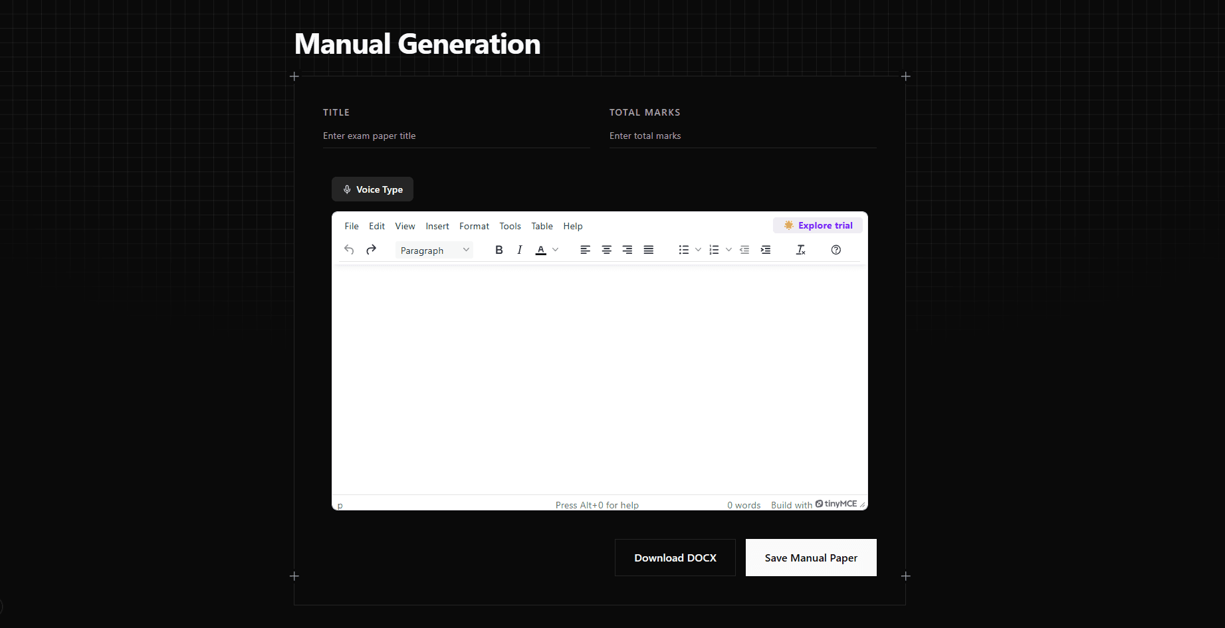1225x628 pixels.
Task: Click the Voice Type button
Action: (372, 189)
